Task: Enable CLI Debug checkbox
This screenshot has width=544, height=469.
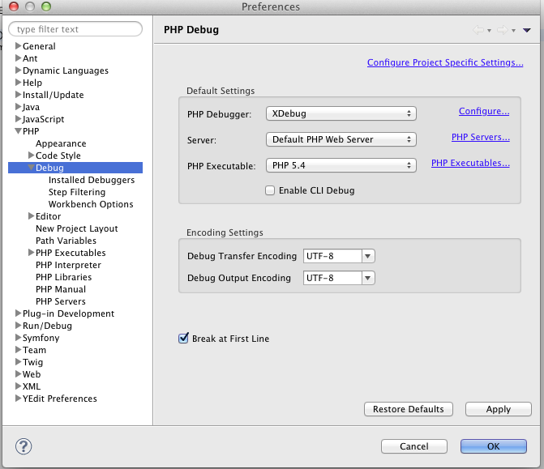Action: click(x=270, y=190)
